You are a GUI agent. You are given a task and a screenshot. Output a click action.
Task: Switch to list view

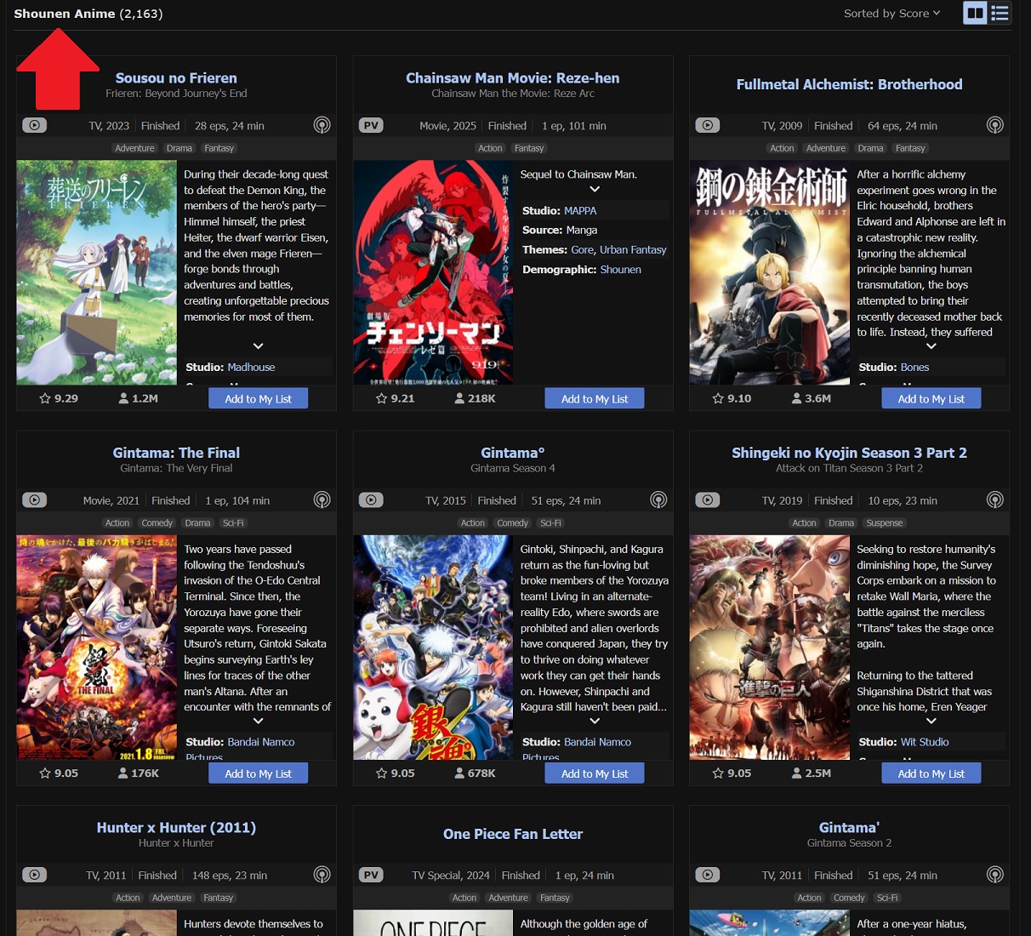pos(1000,13)
